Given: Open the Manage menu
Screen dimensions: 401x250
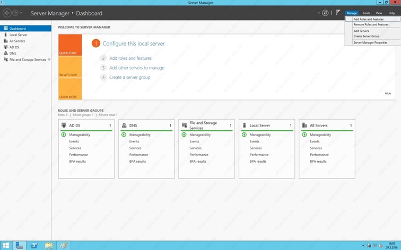Looking at the screenshot, I should [x=352, y=13].
